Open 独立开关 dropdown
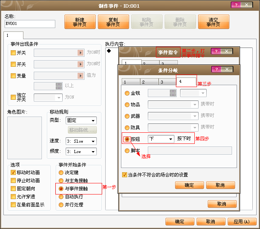 click(x=48, y=97)
